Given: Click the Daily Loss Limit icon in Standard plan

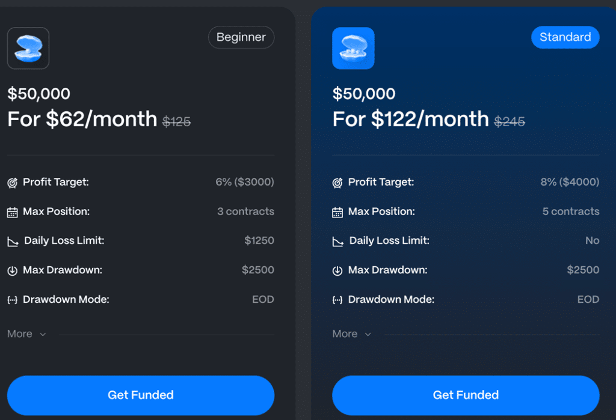Looking at the screenshot, I should coord(337,242).
